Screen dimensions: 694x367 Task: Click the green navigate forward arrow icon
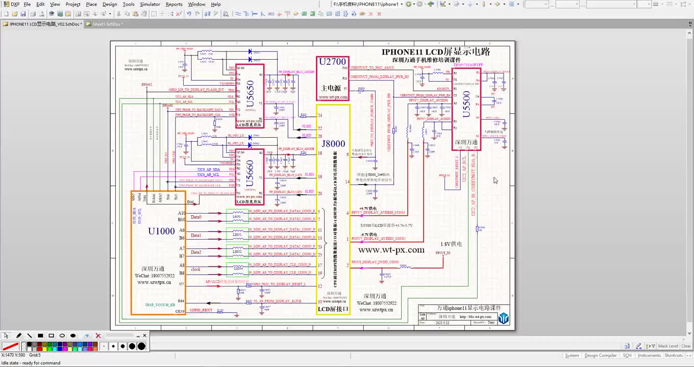click(409, 4)
